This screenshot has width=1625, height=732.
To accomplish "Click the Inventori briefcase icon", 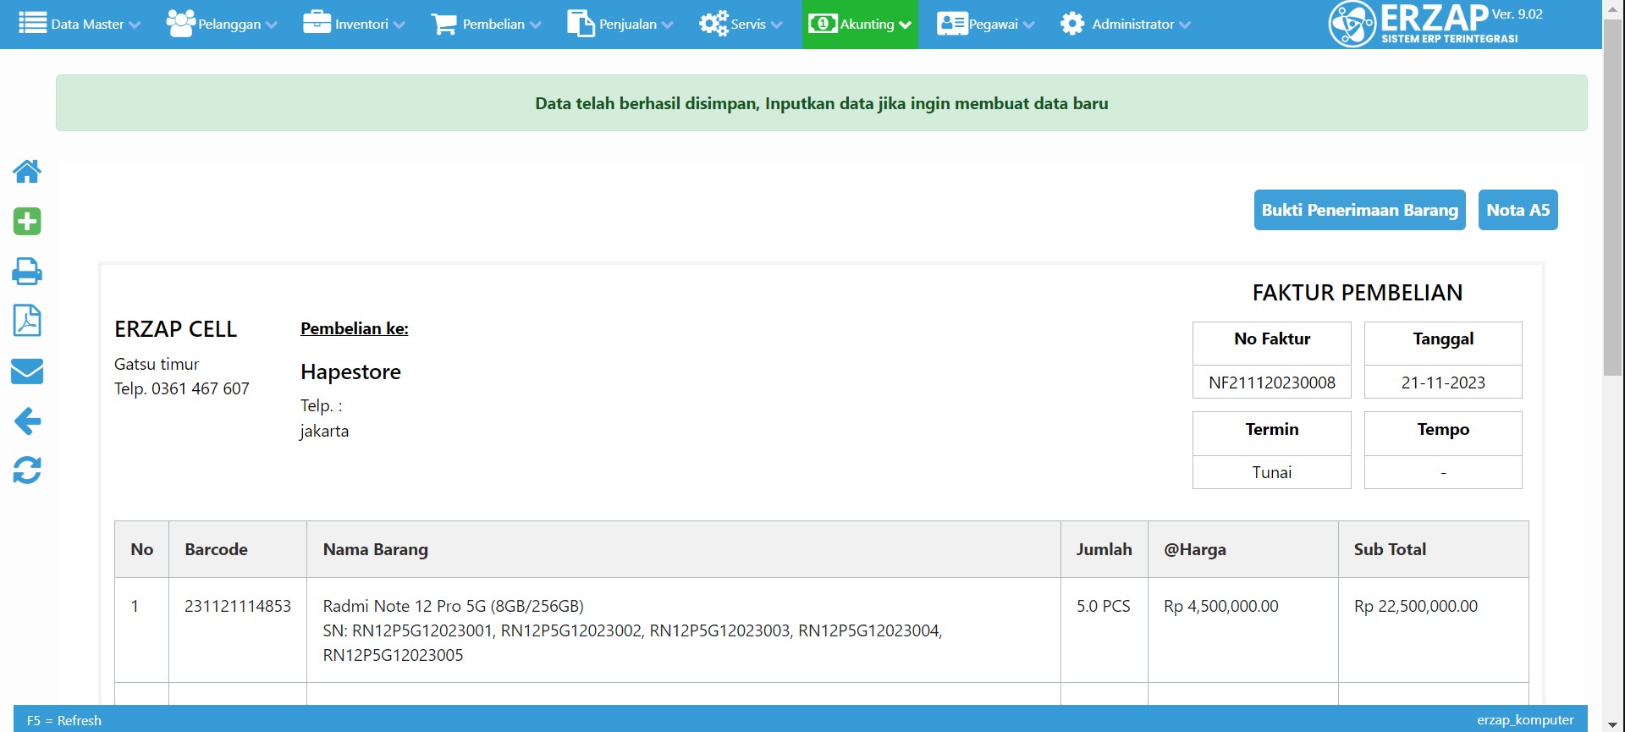I will 317,22.
